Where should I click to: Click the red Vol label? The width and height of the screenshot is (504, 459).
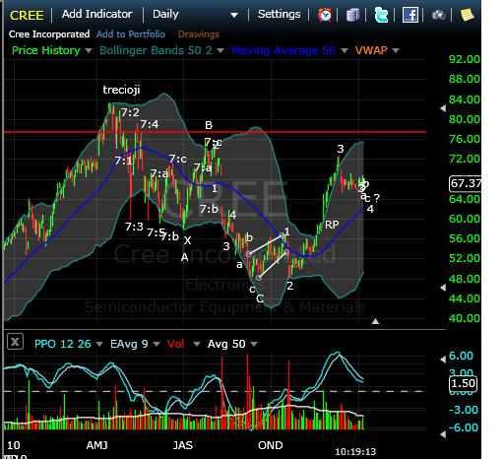175,344
